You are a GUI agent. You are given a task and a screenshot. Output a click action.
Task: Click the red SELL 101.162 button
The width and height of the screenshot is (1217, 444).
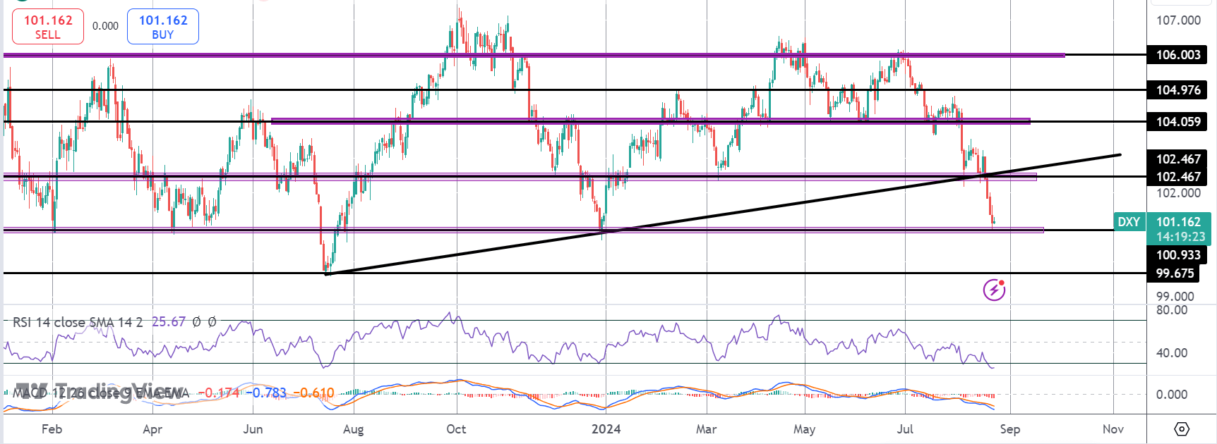[x=48, y=27]
